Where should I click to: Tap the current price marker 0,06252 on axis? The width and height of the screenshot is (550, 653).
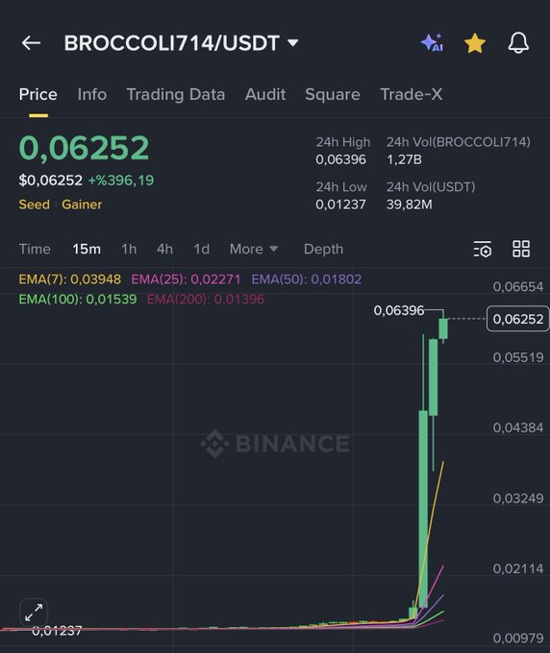(517, 319)
